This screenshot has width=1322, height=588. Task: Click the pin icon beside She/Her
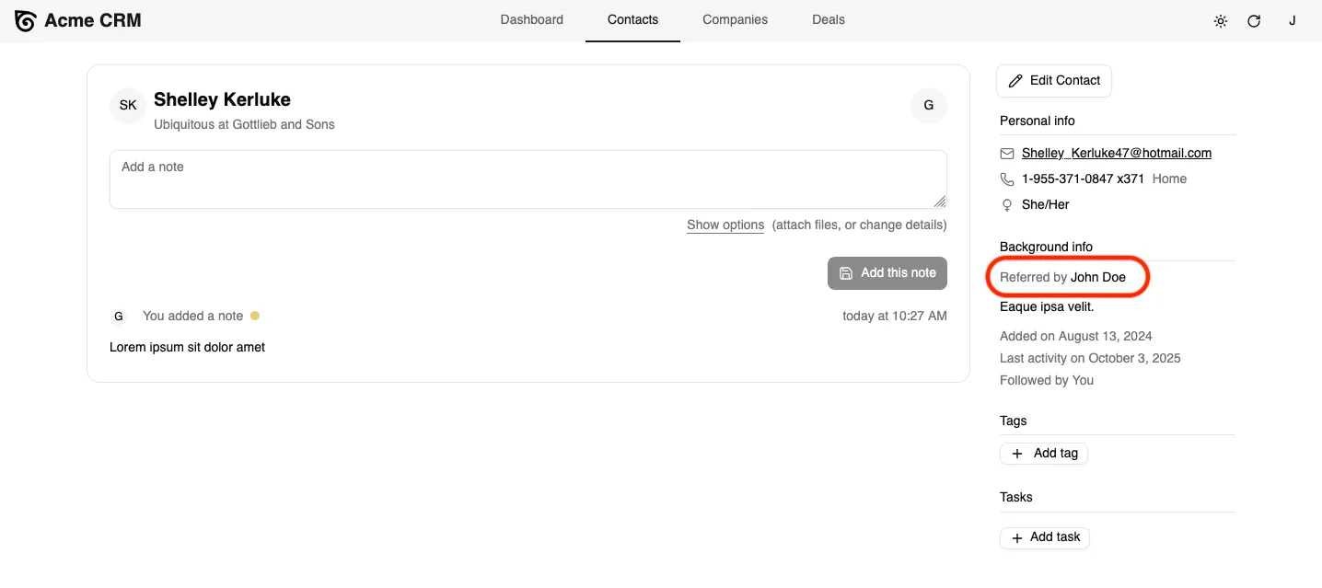click(1006, 204)
